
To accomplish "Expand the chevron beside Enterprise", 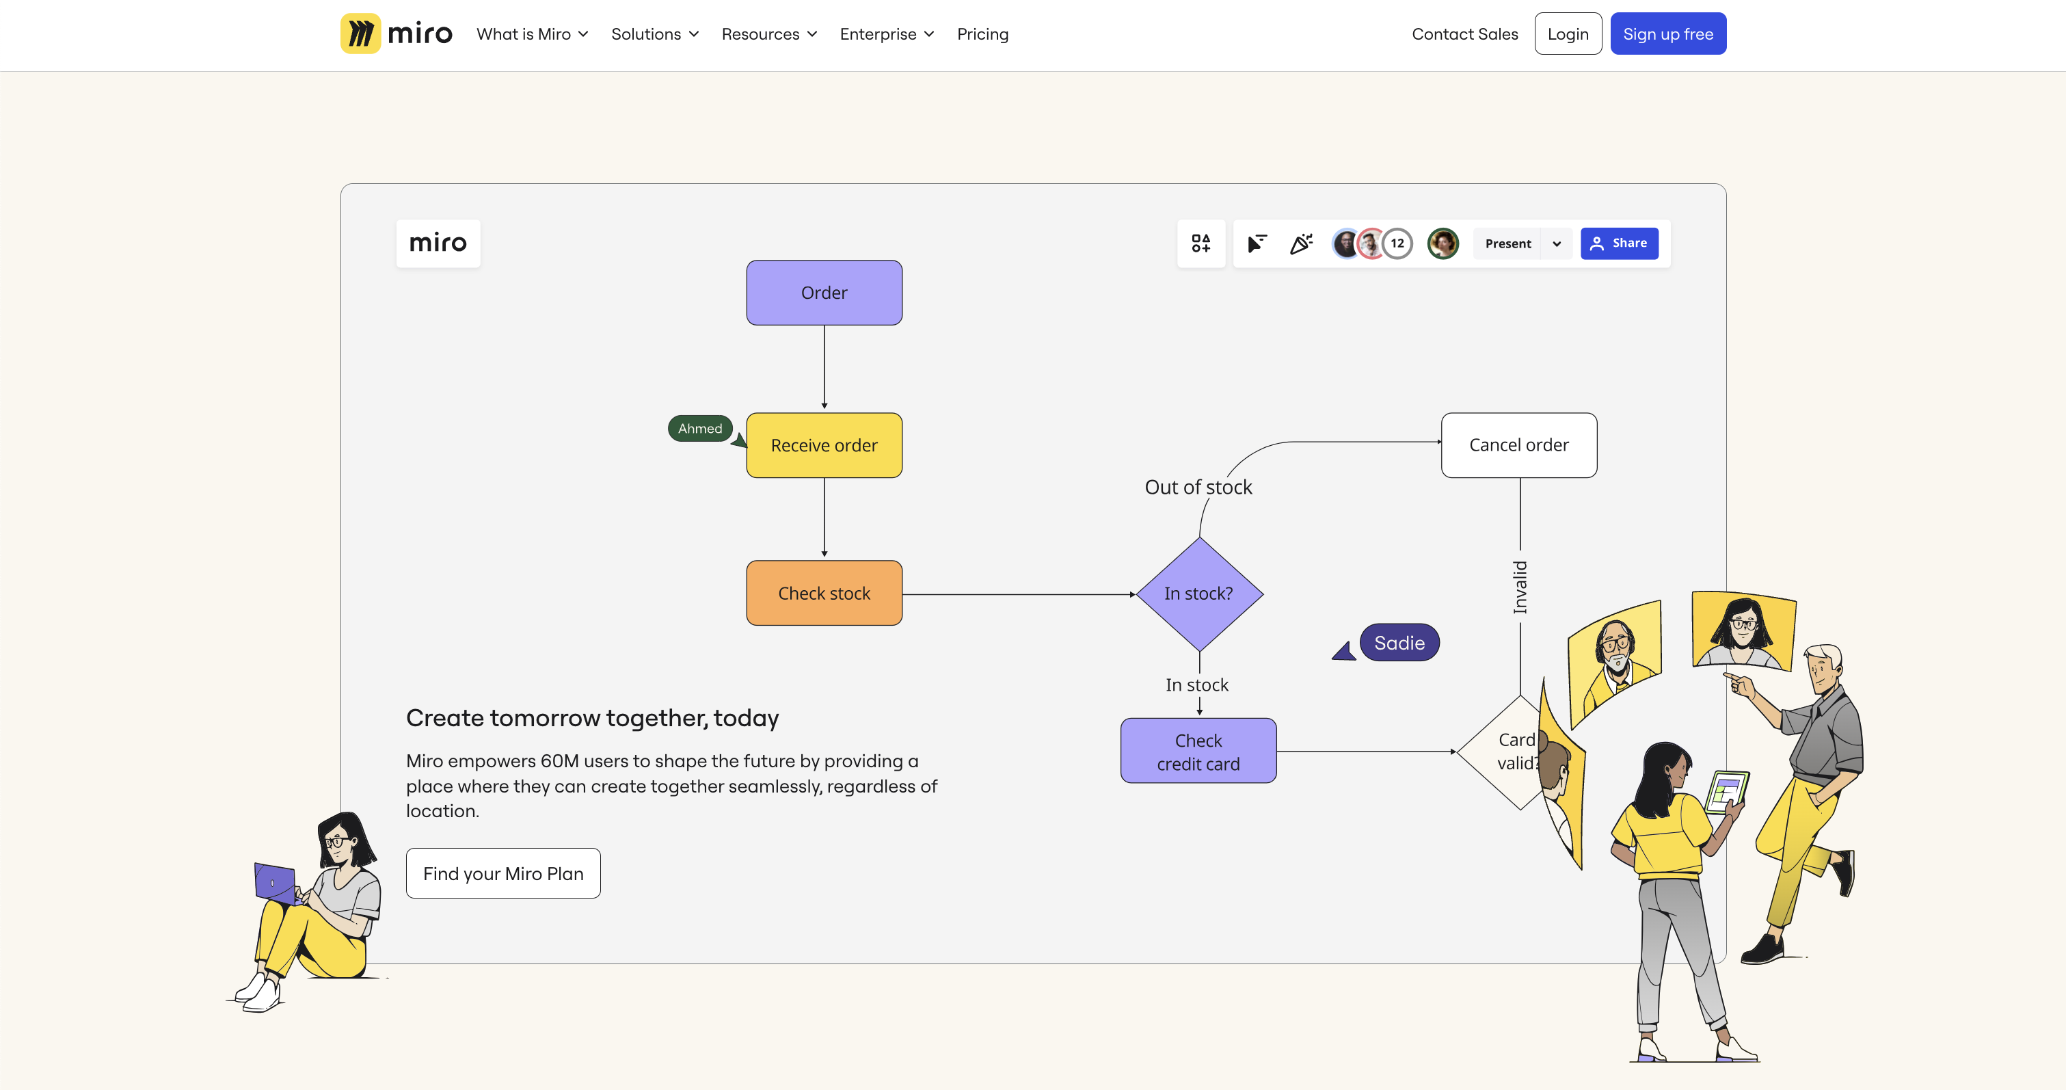I will point(928,34).
